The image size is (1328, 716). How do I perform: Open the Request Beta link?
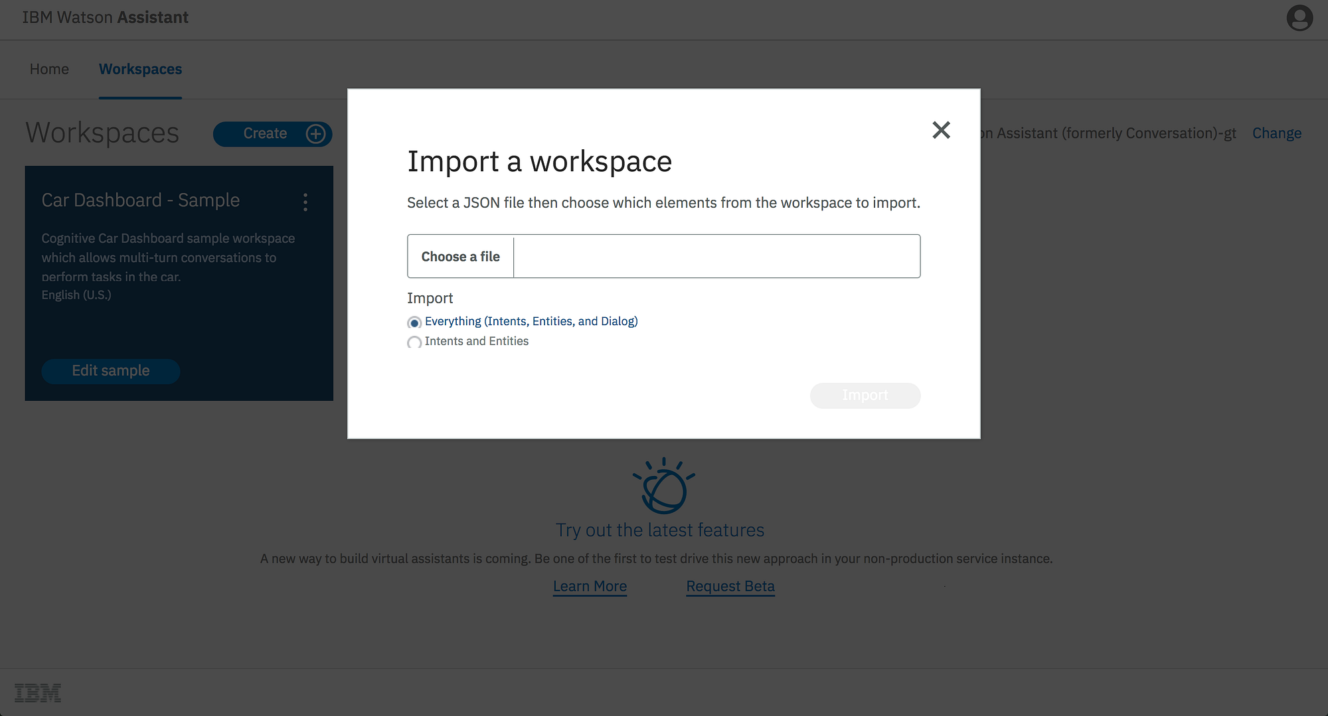point(730,587)
